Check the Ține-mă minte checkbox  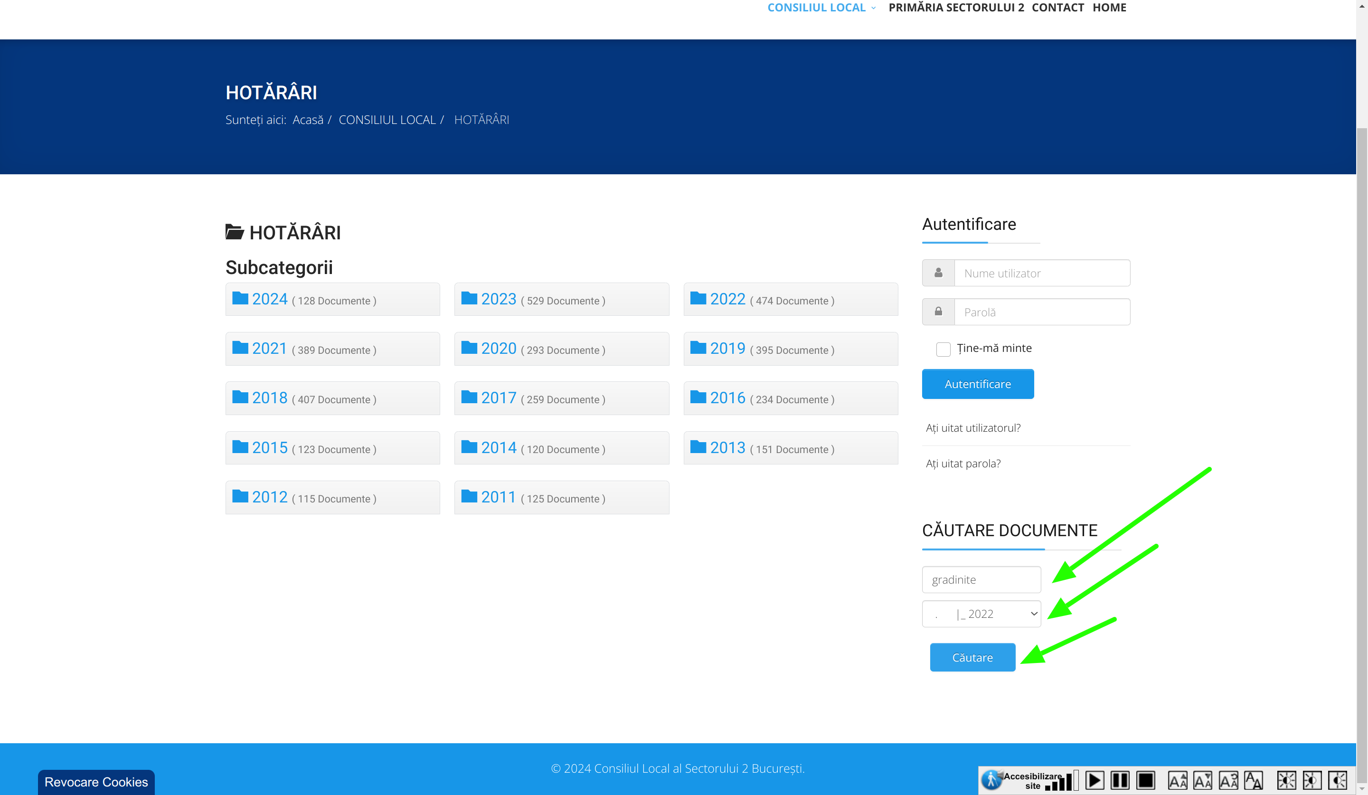coord(943,349)
